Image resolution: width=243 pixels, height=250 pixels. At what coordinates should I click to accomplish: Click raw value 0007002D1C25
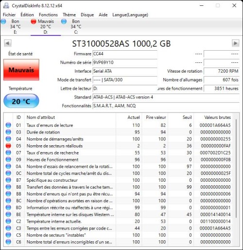[215, 153]
